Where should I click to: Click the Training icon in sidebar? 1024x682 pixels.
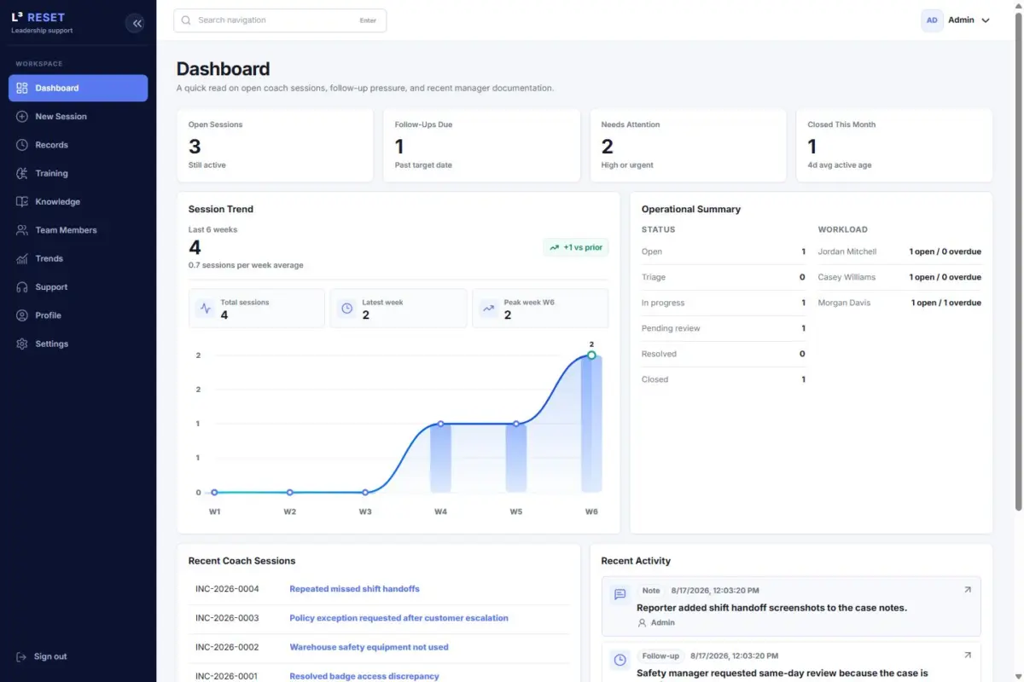tap(22, 173)
